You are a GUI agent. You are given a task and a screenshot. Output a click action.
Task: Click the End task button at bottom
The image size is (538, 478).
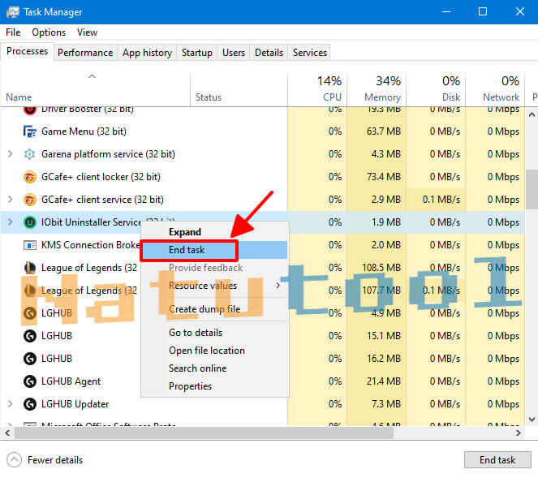(497, 460)
